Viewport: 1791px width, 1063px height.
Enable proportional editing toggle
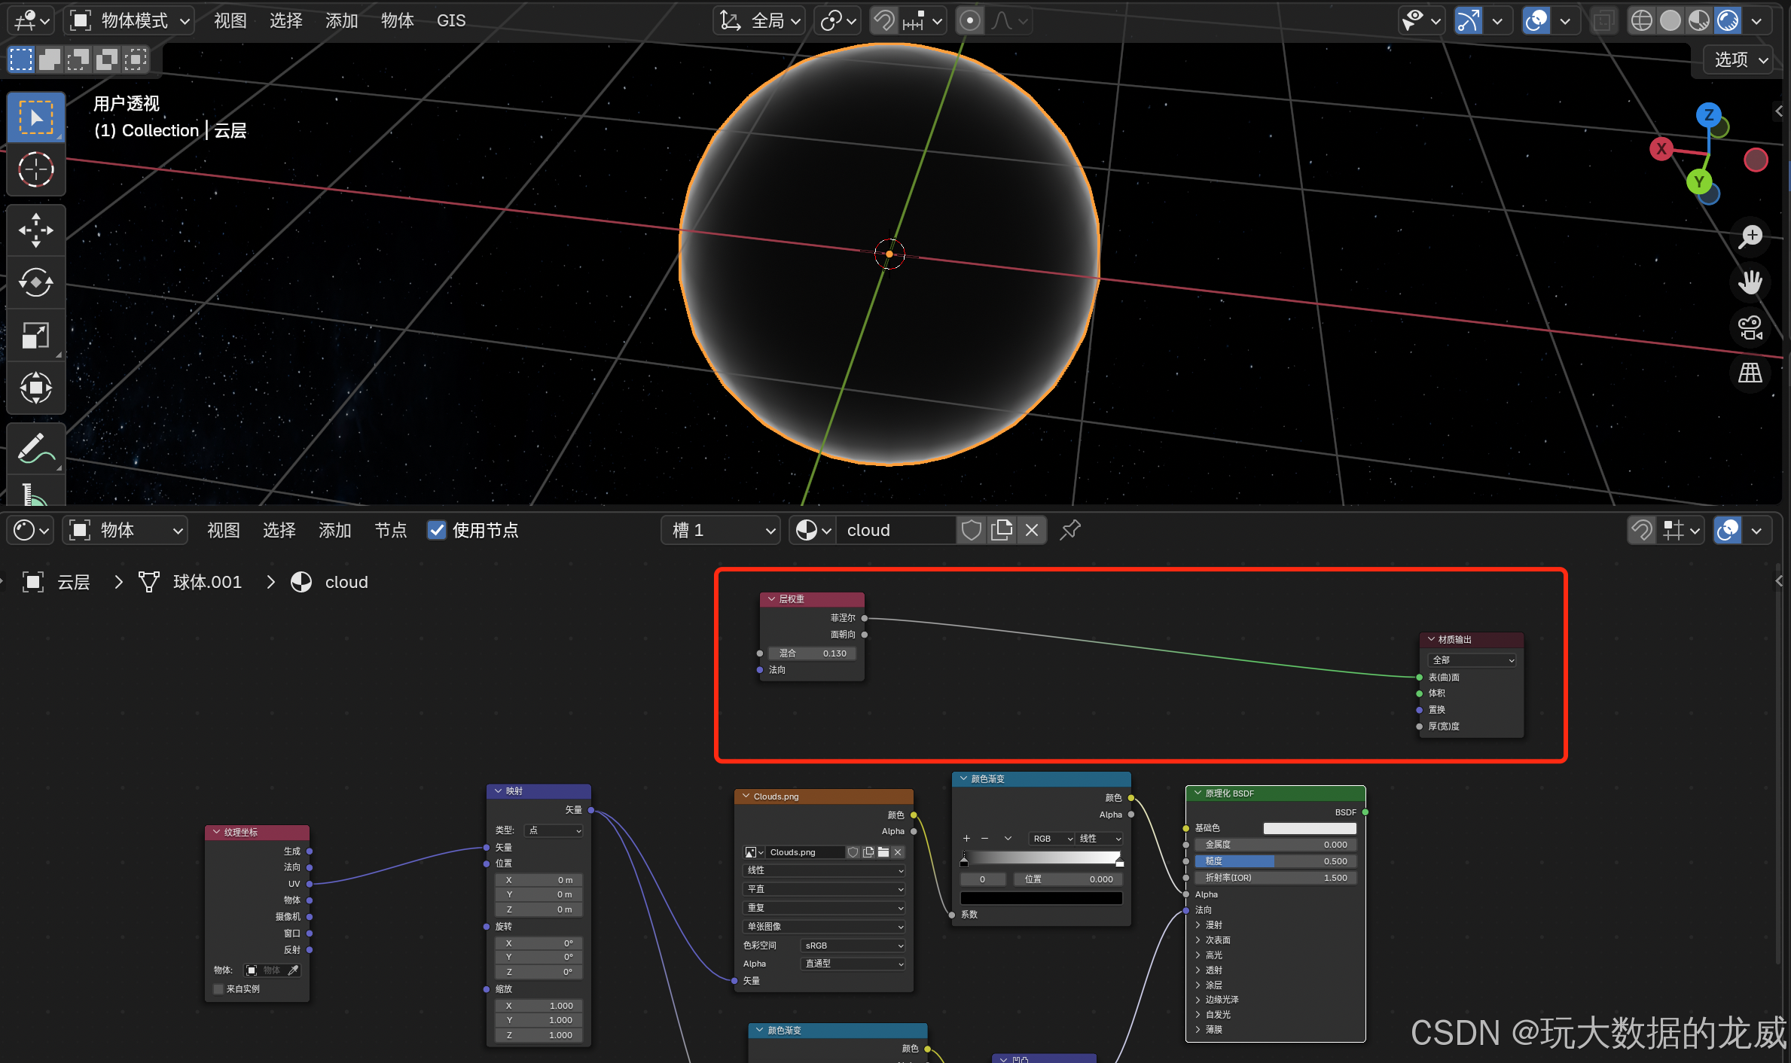tap(970, 21)
